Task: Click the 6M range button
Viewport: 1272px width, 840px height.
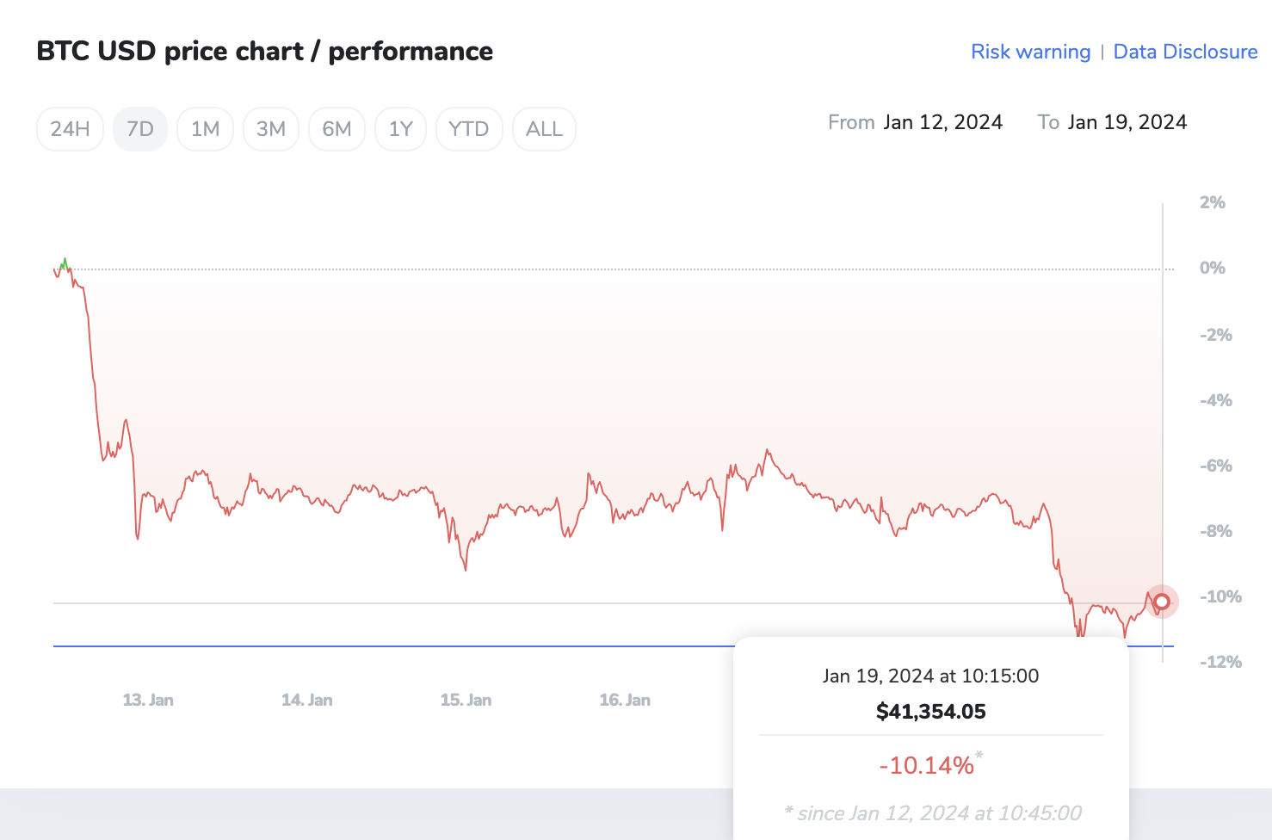Action: (x=337, y=129)
